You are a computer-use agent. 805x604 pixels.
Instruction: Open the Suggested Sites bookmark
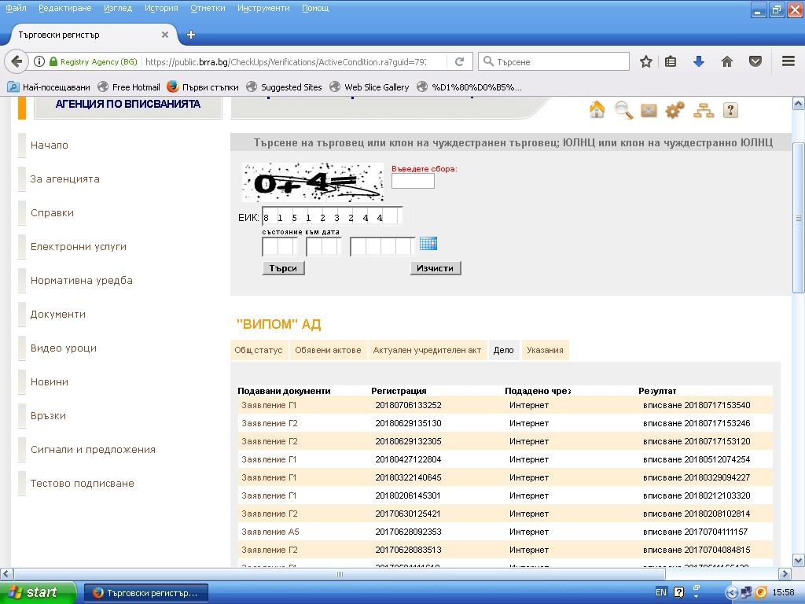pyautogui.click(x=285, y=87)
